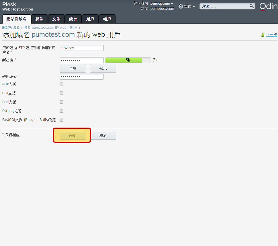The image size is (278, 246).
Task: Click the 必填欄位 note text
Action: (12, 135)
